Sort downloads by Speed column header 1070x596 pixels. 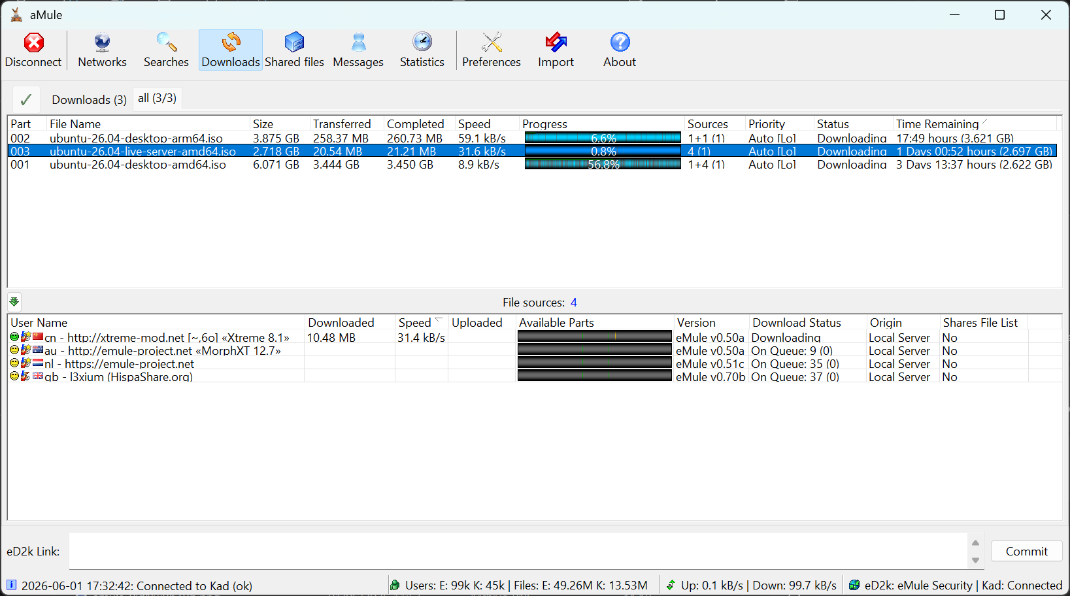(x=487, y=124)
